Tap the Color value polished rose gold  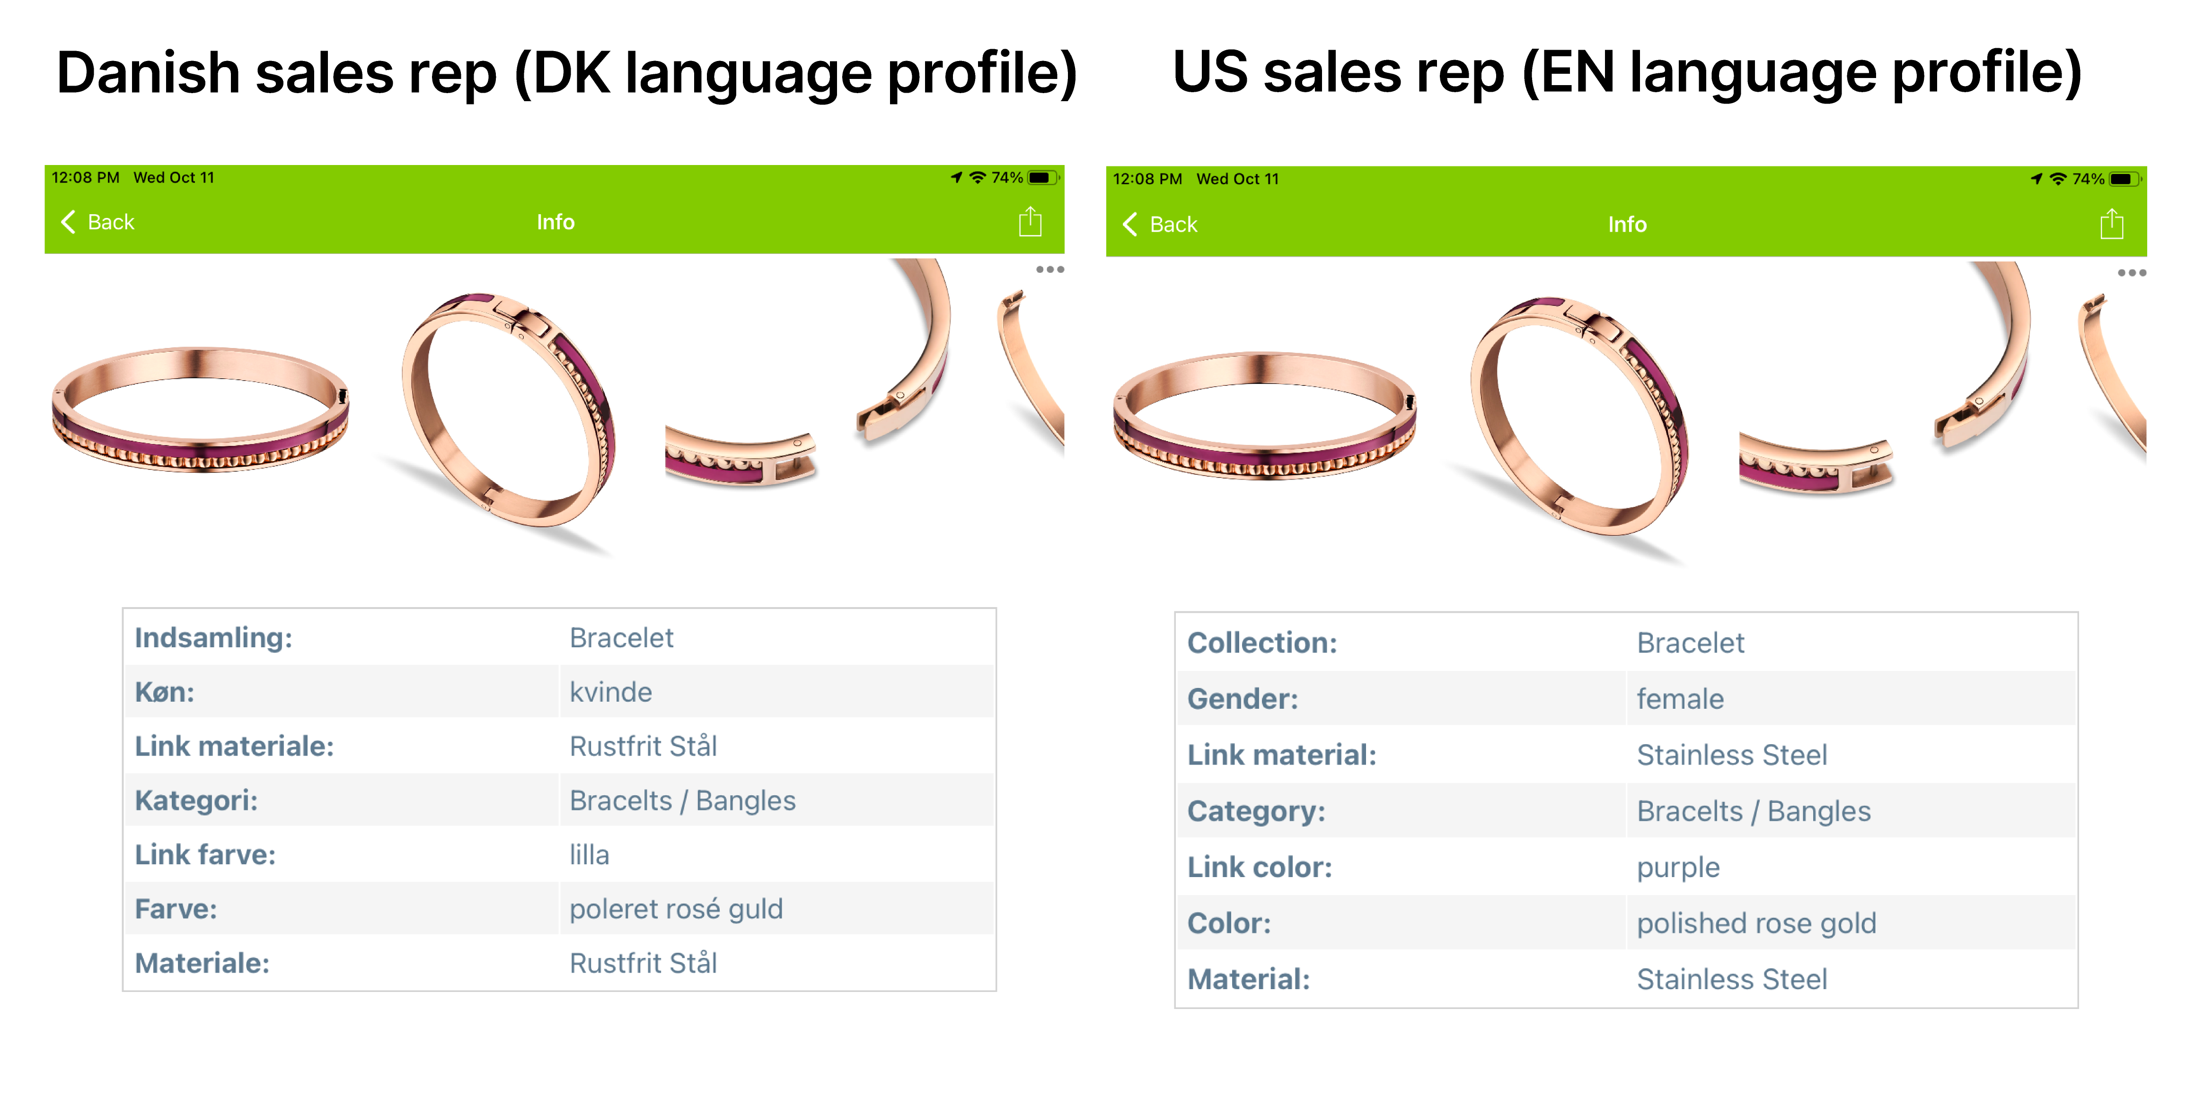coord(1756,924)
